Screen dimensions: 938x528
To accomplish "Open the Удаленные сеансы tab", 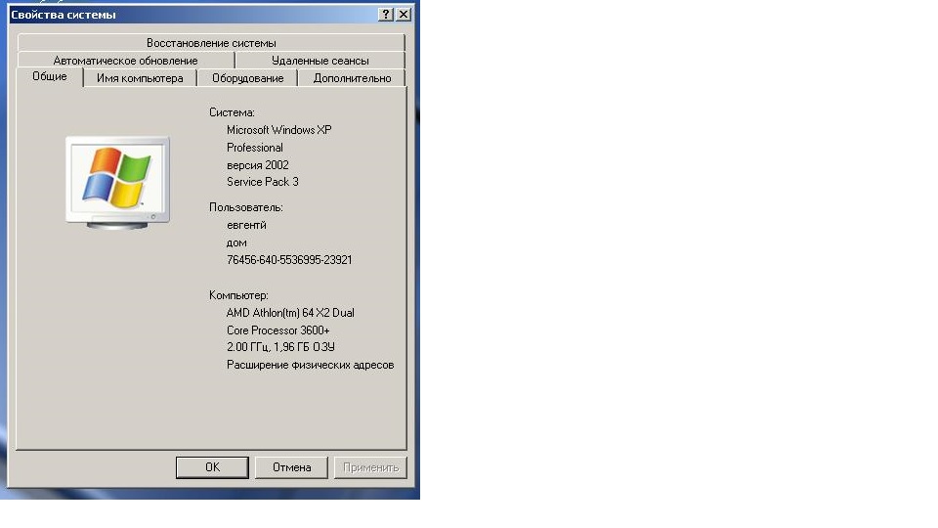I will [320, 60].
